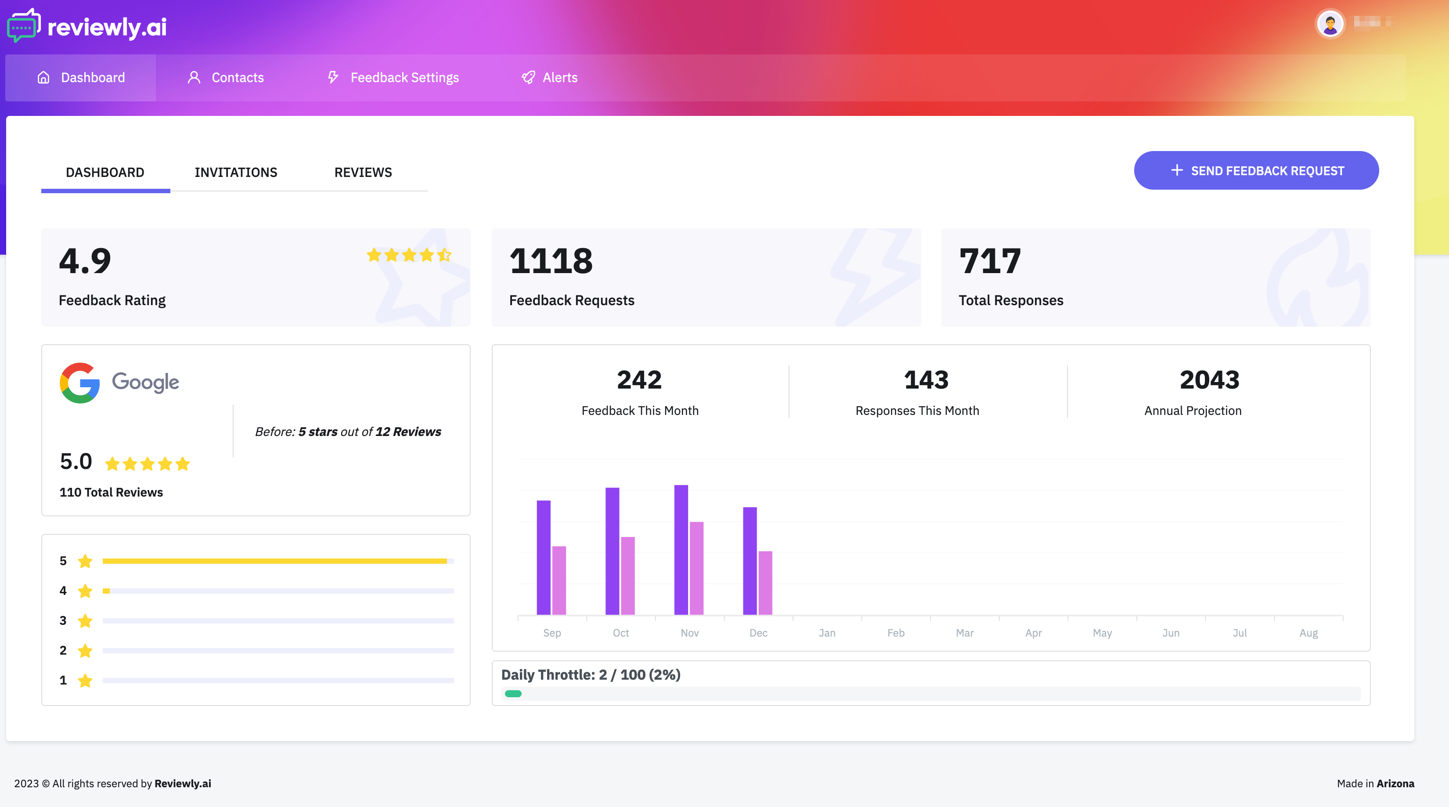The width and height of the screenshot is (1449, 807).
Task: Click the star icon beside the 5-star bar
Action: point(86,561)
